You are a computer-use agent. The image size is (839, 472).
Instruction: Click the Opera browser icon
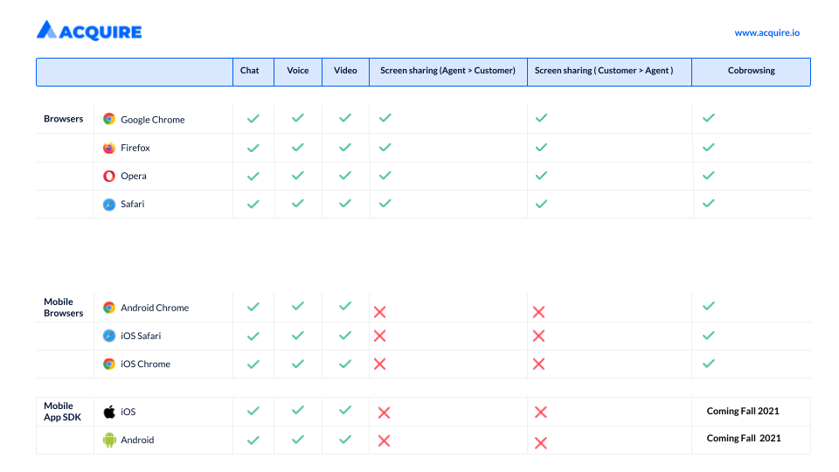tap(109, 176)
